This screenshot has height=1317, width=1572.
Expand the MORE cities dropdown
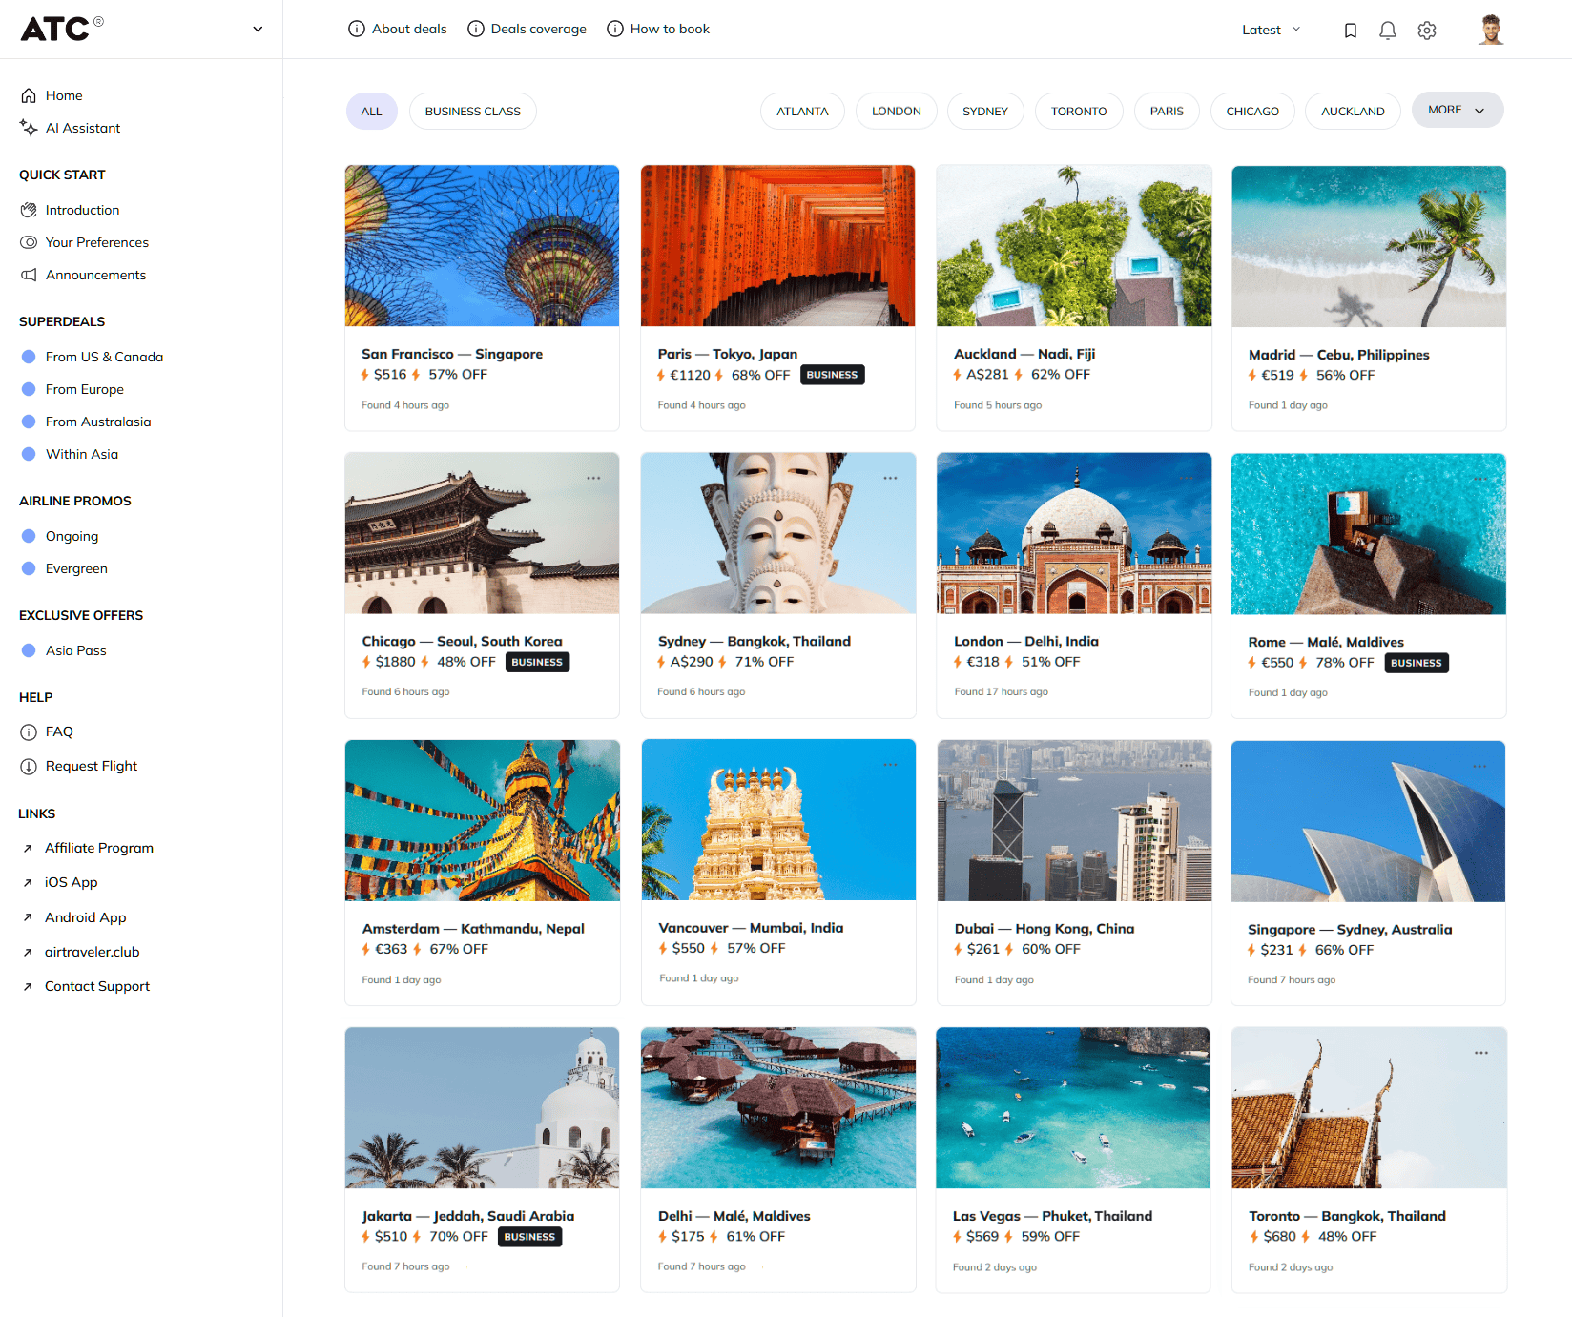1457,111
